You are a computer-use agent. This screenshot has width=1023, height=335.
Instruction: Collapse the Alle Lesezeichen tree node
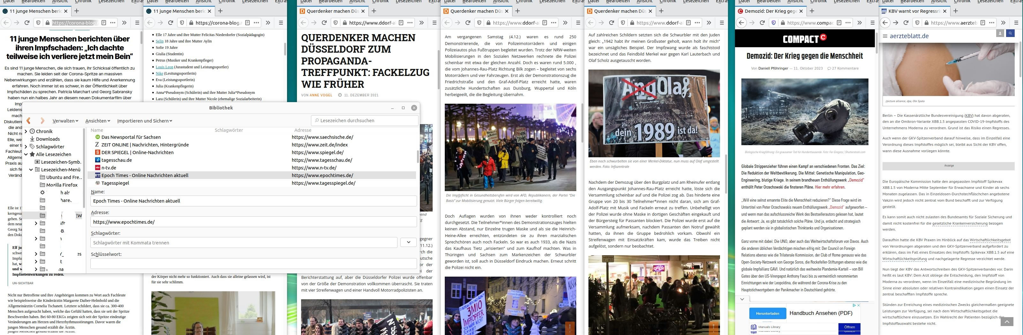click(26, 154)
